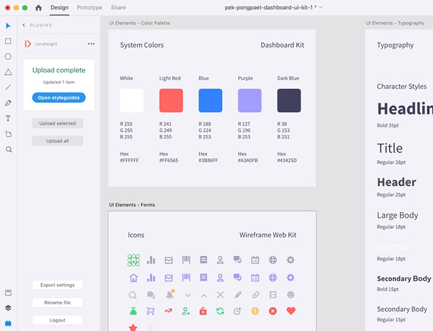Select the '#FF6565' hex value text
Image resolution: width=433 pixels, height=331 pixels.
point(169,160)
